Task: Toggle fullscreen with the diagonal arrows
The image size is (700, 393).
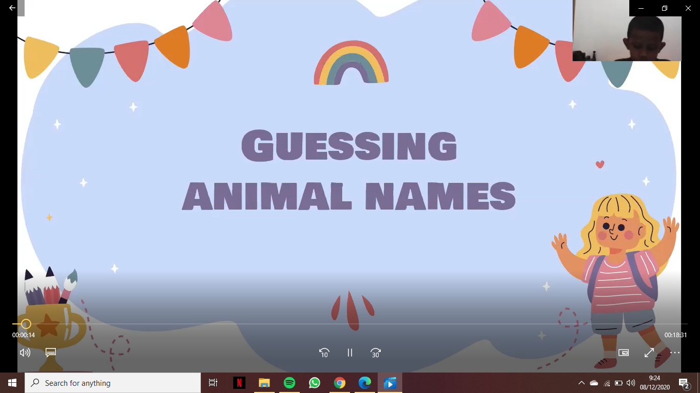Action: pyautogui.click(x=649, y=353)
